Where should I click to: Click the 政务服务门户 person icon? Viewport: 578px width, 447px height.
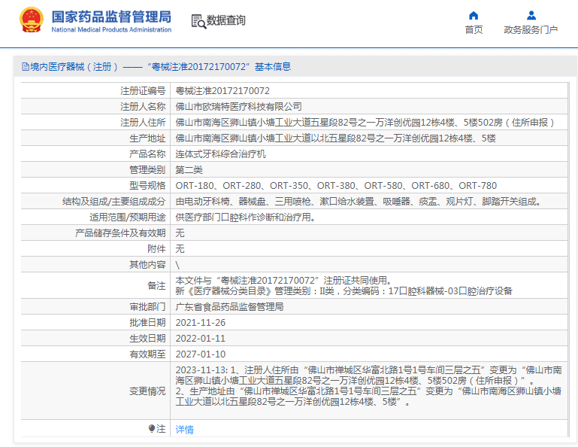click(531, 16)
